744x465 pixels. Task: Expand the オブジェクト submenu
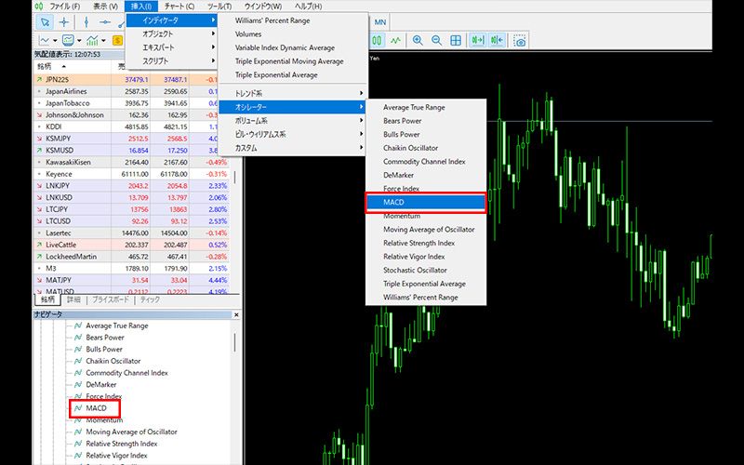(x=171, y=33)
